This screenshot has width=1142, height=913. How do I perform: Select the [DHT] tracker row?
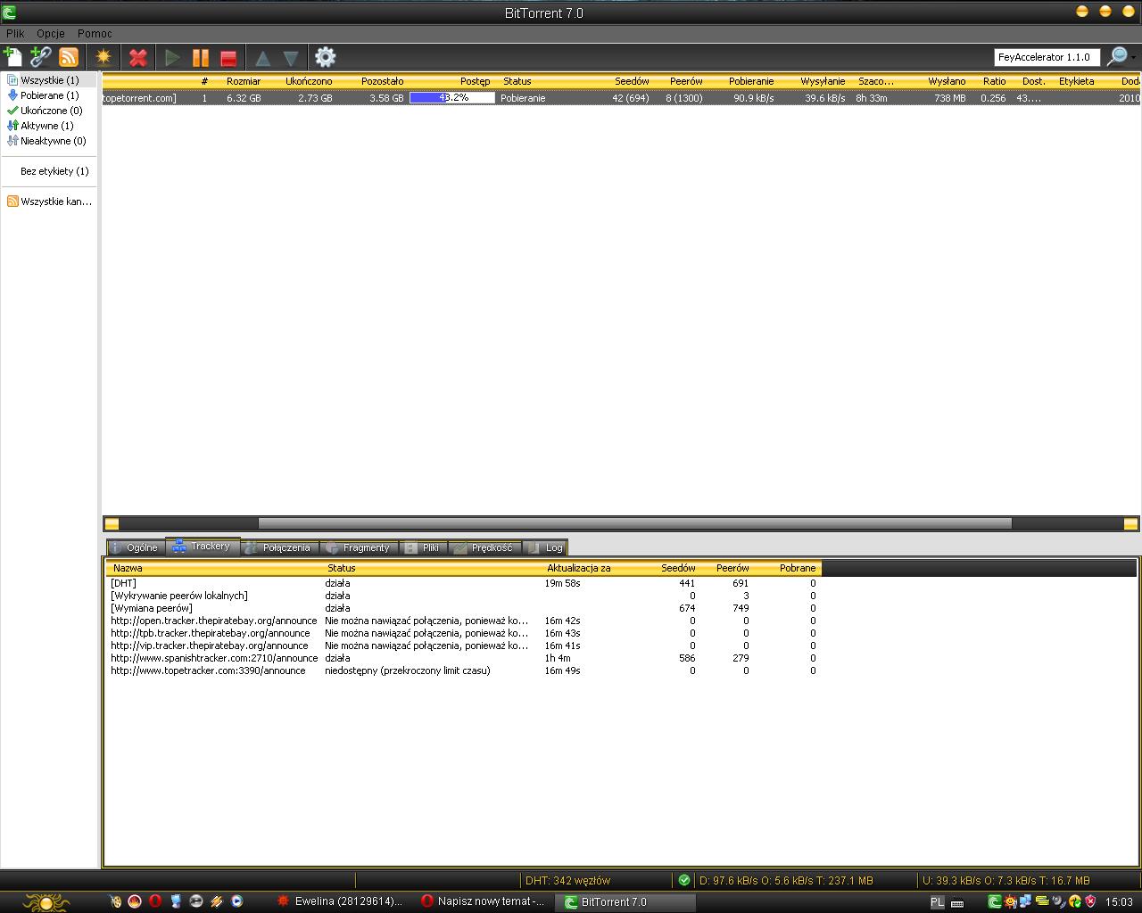463,583
